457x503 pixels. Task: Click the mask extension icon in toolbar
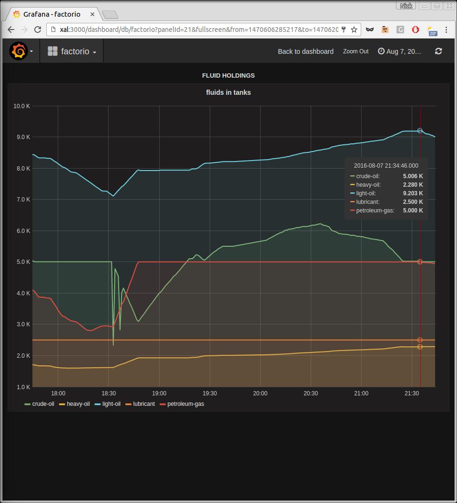370,30
